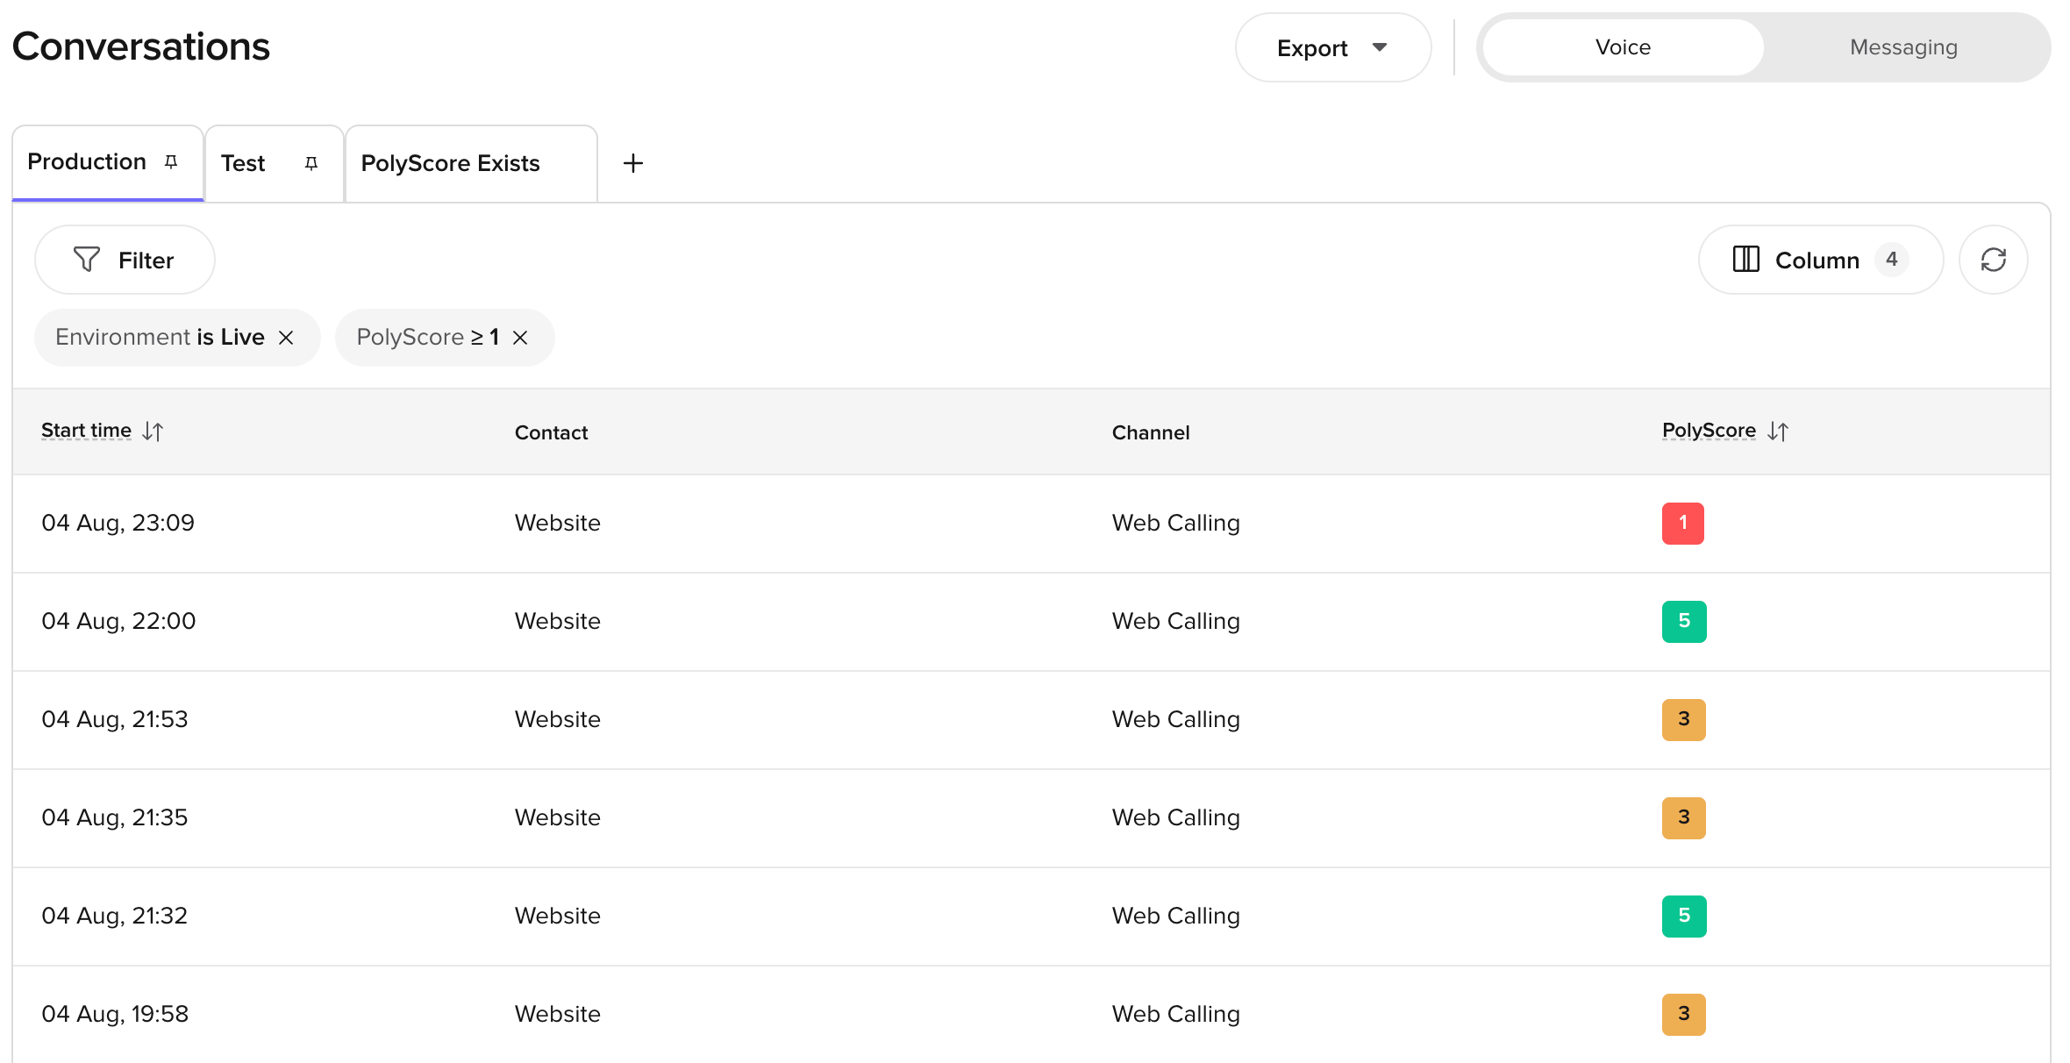Remove the PolyScore ≥ 1 filter chip
The height and width of the screenshot is (1063, 2070).
pyautogui.click(x=520, y=338)
